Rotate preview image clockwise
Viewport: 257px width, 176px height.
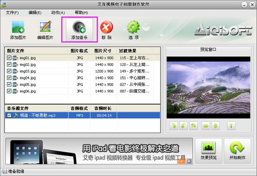point(174,126)
